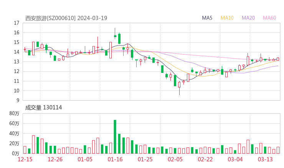Click the 80万 volume axis label
Image resolution: width=284 pixels, height=168 pixels.
(x=14, y=113)
